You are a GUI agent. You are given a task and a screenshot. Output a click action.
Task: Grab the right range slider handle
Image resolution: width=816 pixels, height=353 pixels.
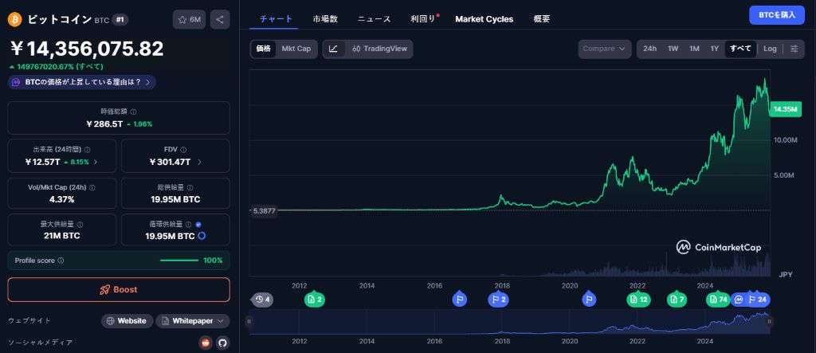coord(769,322)
